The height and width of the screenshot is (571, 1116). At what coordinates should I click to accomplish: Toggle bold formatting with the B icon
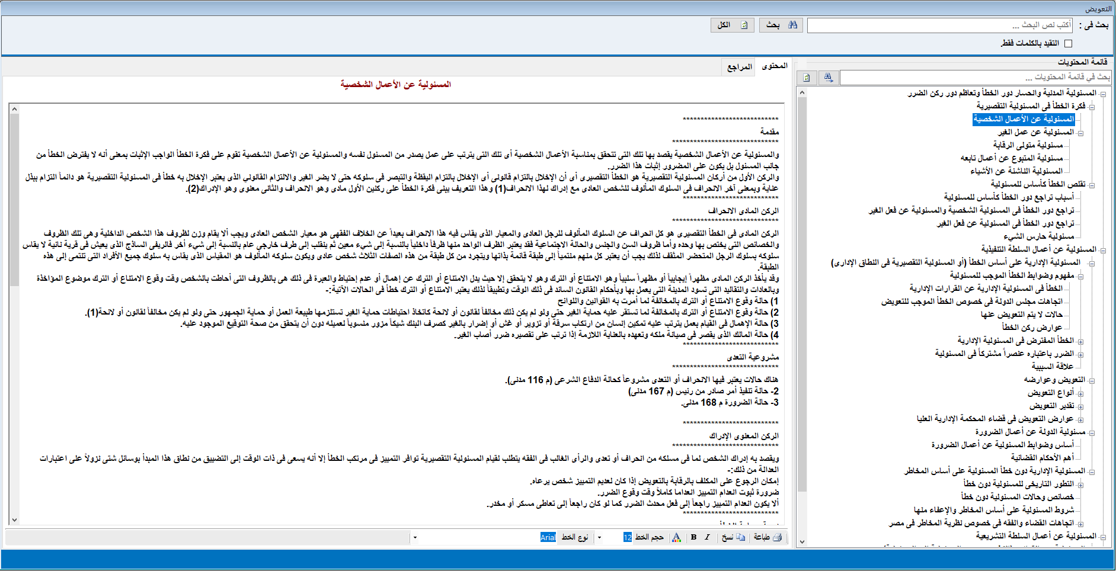pos(693,537)
